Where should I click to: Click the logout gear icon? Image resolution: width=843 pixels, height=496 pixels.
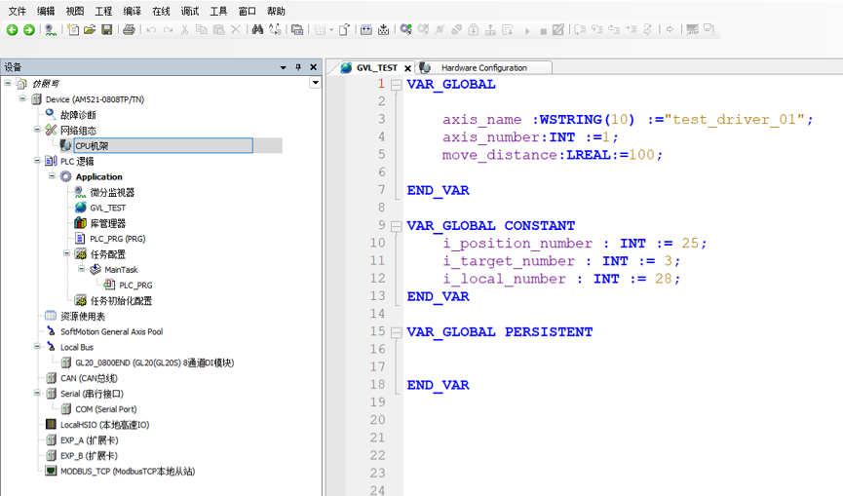[423, 29]
